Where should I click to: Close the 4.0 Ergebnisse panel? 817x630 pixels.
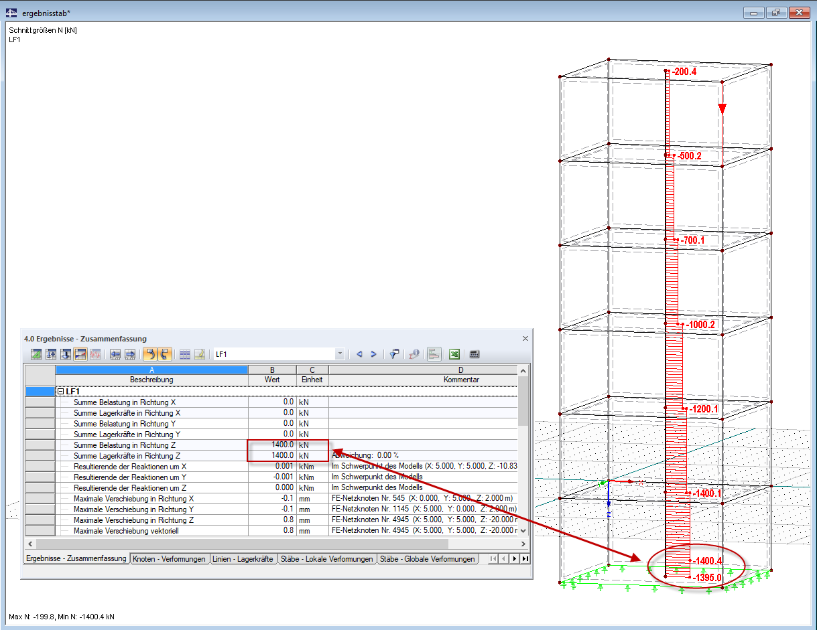(525, 339)
